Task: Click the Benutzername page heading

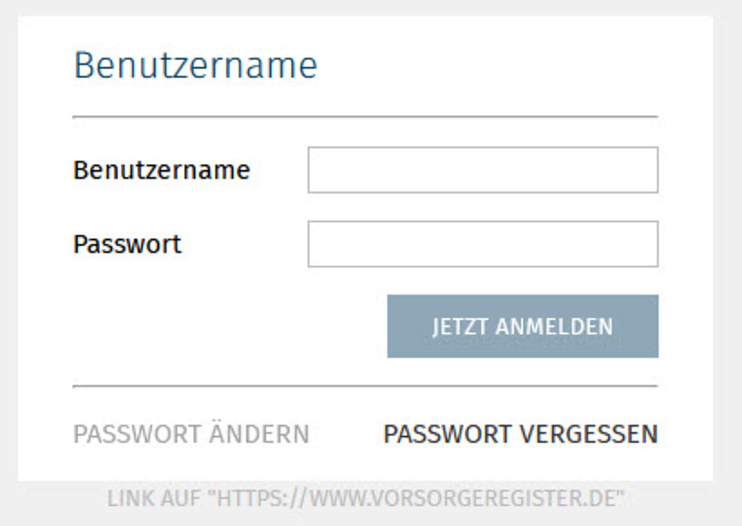Action: [195, 64]
